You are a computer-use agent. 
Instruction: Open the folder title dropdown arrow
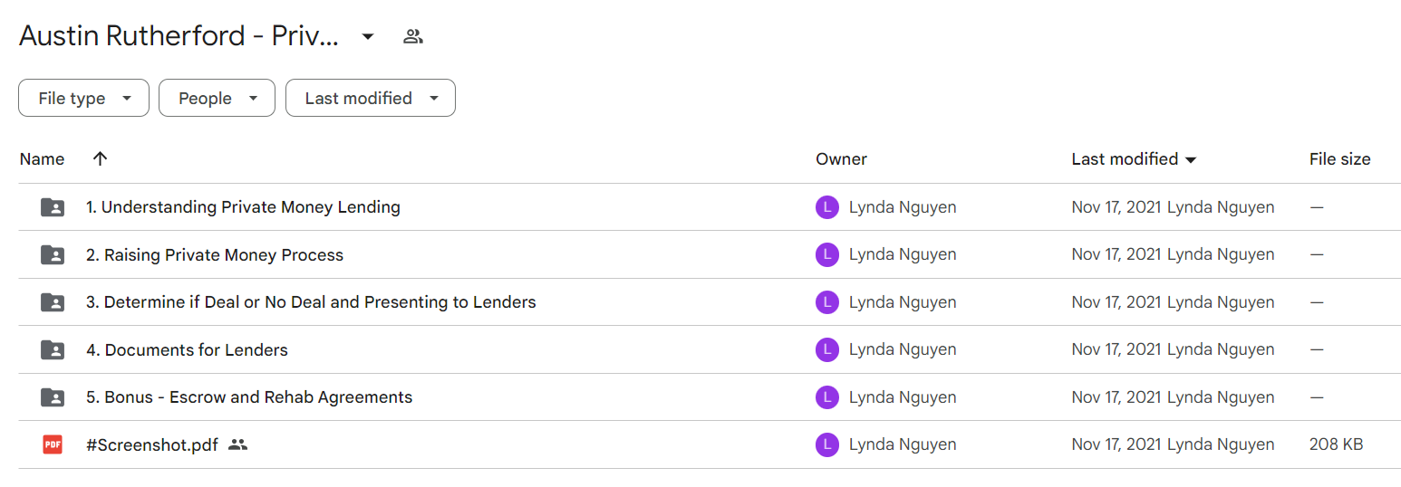pos(368,36)
